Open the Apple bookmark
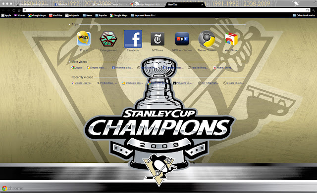Image resolution: width=317 pixels, height=193 pixels. pos(6,15)
